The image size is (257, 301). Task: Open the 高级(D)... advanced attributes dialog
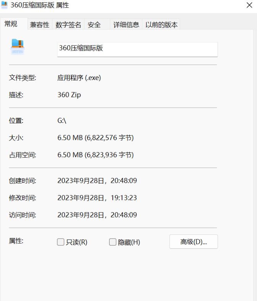point(193,242)
